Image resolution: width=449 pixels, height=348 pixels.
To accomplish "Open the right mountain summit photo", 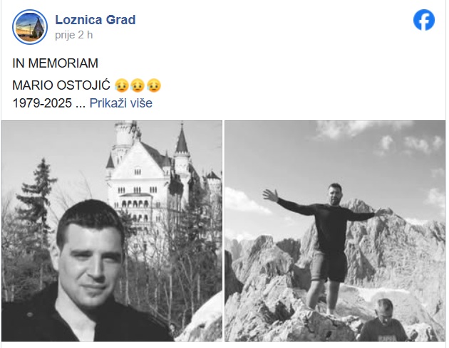I will pos(335,231).
